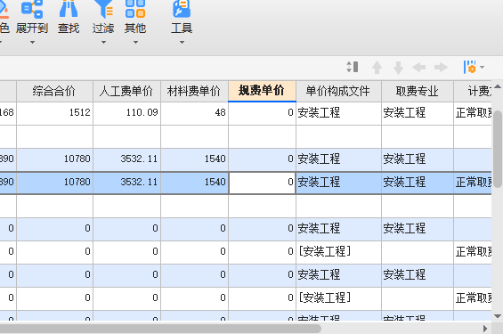Click horizontal scrollbar right arrow
This screenshot has height=334, width=503.
point(485,329)
